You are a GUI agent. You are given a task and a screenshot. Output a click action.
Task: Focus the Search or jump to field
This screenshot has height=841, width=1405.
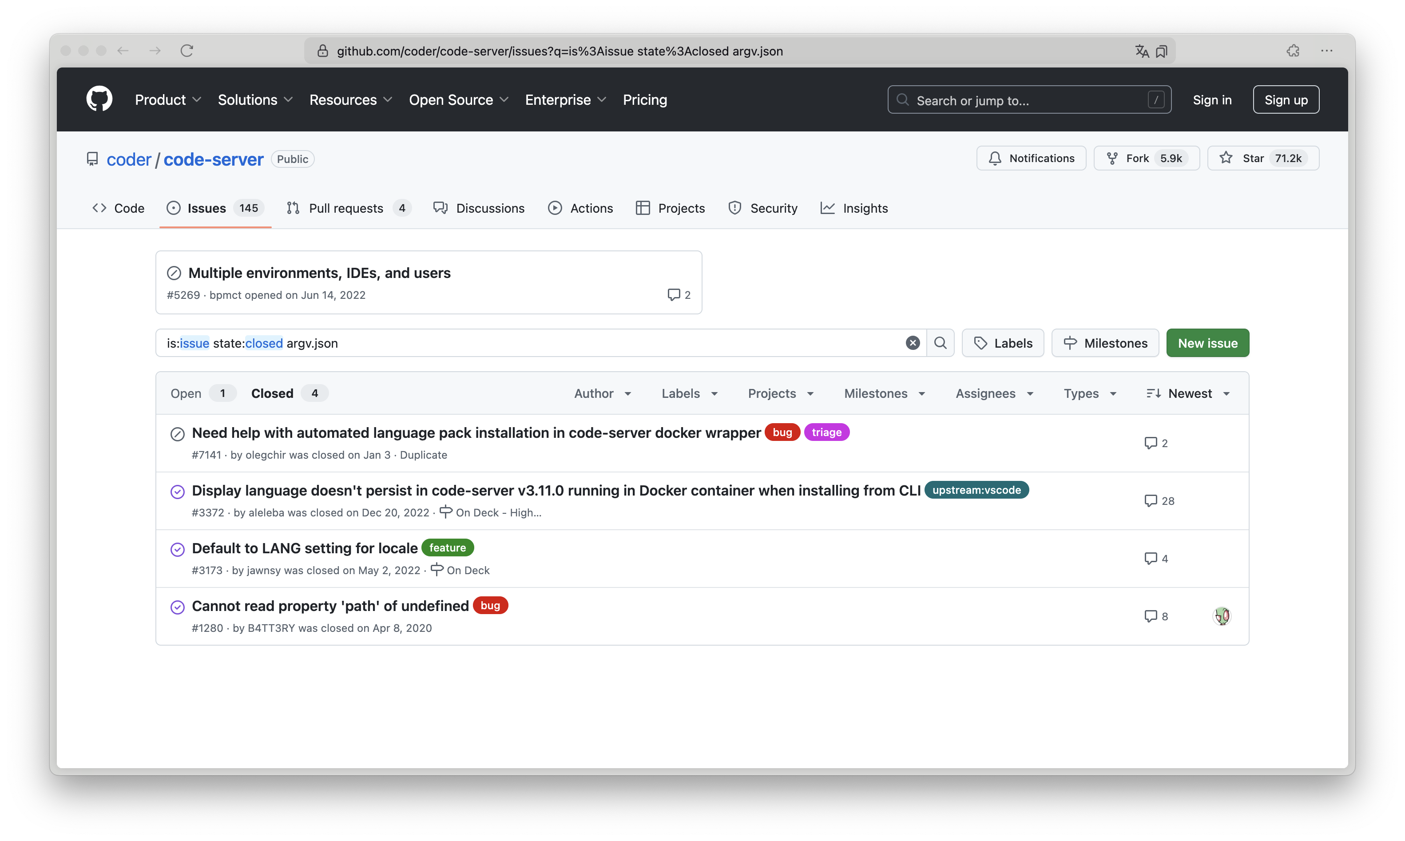(x=1029, y=100)
